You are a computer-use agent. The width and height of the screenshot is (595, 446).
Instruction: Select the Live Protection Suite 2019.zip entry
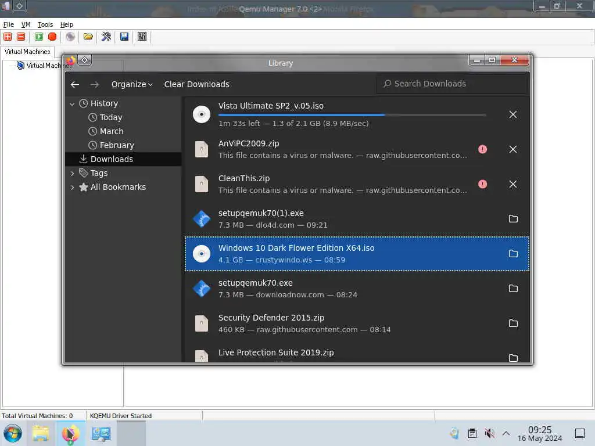pos(357,353)
